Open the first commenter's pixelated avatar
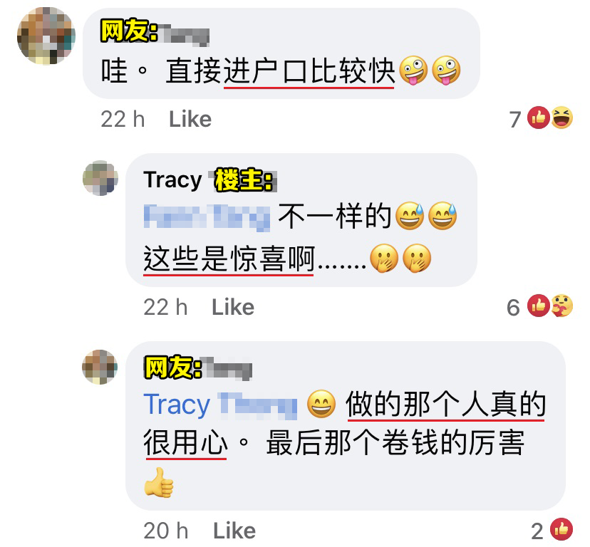This screenshot has width=590, height=547. 46,36
